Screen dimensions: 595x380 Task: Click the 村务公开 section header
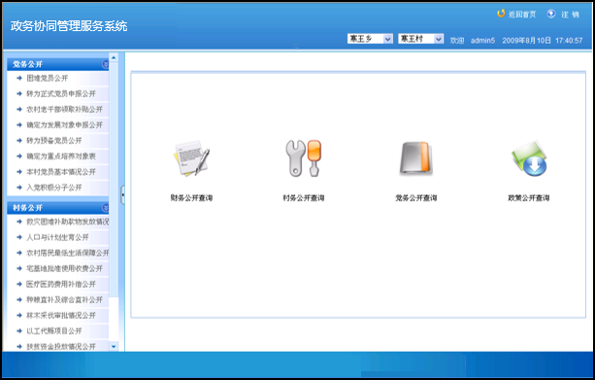coord(57,208)
